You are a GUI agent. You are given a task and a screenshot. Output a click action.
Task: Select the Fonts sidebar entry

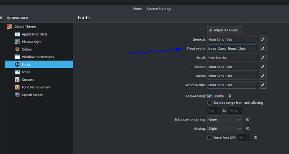pyautogui.click(x=39, y=64)
